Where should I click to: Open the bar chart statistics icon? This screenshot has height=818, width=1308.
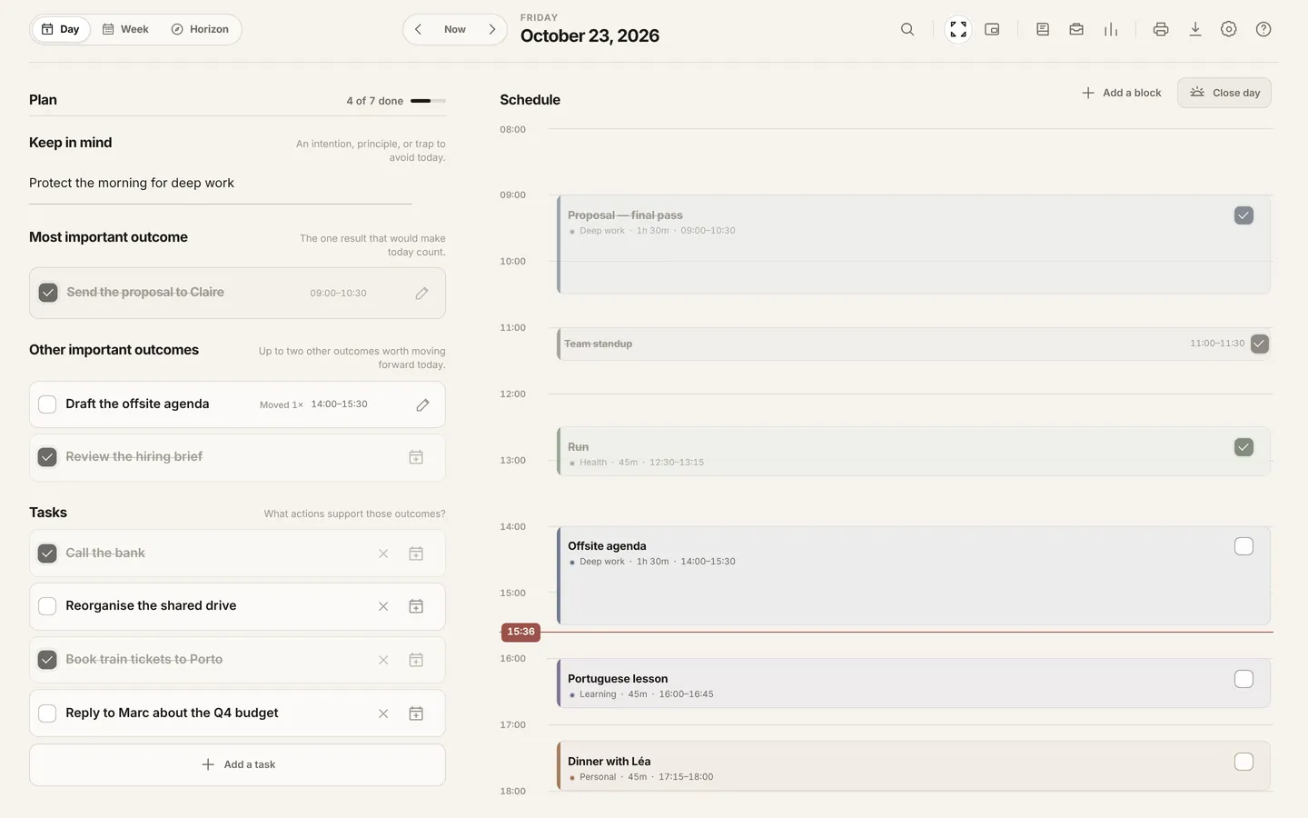point(1111,29)
